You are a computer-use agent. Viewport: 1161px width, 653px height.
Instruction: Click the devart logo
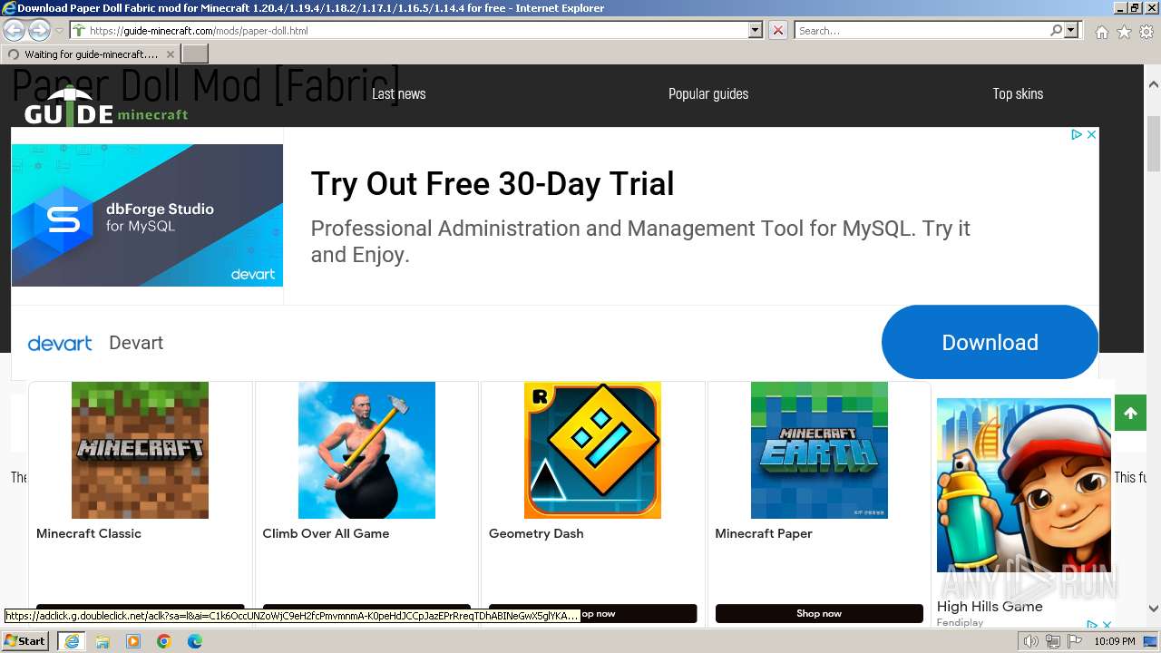[x=60, y=343]
